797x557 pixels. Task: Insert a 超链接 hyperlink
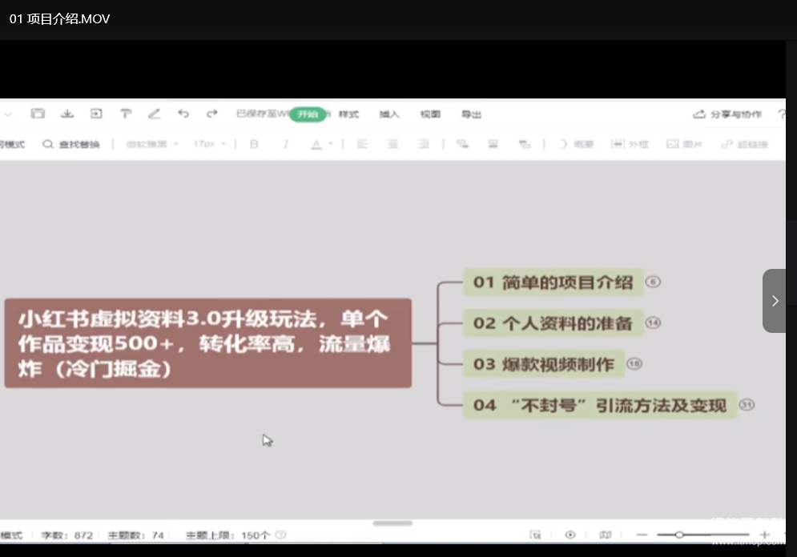(x=745, y=144)
